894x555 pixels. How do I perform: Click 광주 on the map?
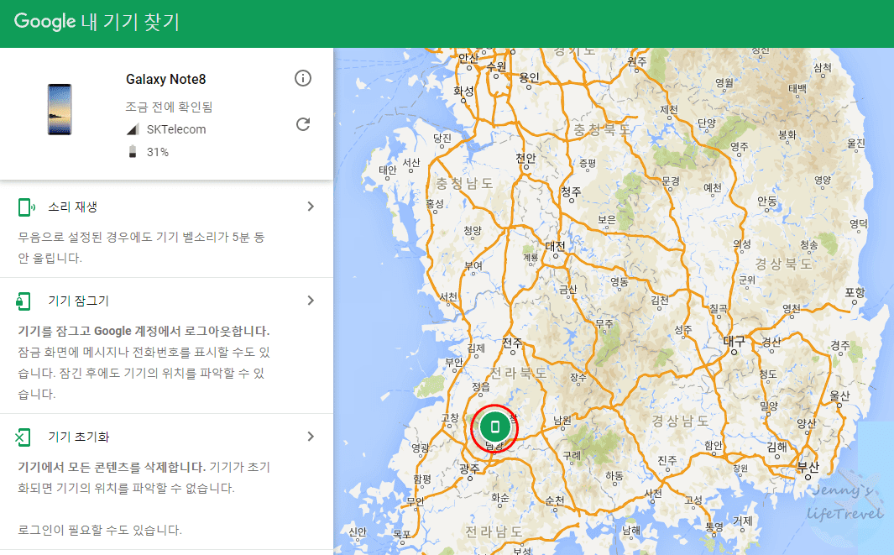click(469, 468)
